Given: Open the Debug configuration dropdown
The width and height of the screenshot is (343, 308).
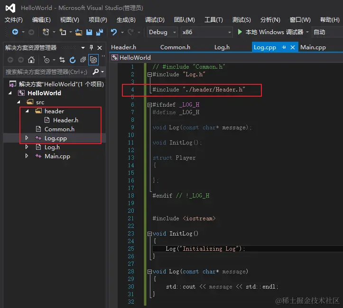Looking at the screenshot, I should tap(162, 32).
